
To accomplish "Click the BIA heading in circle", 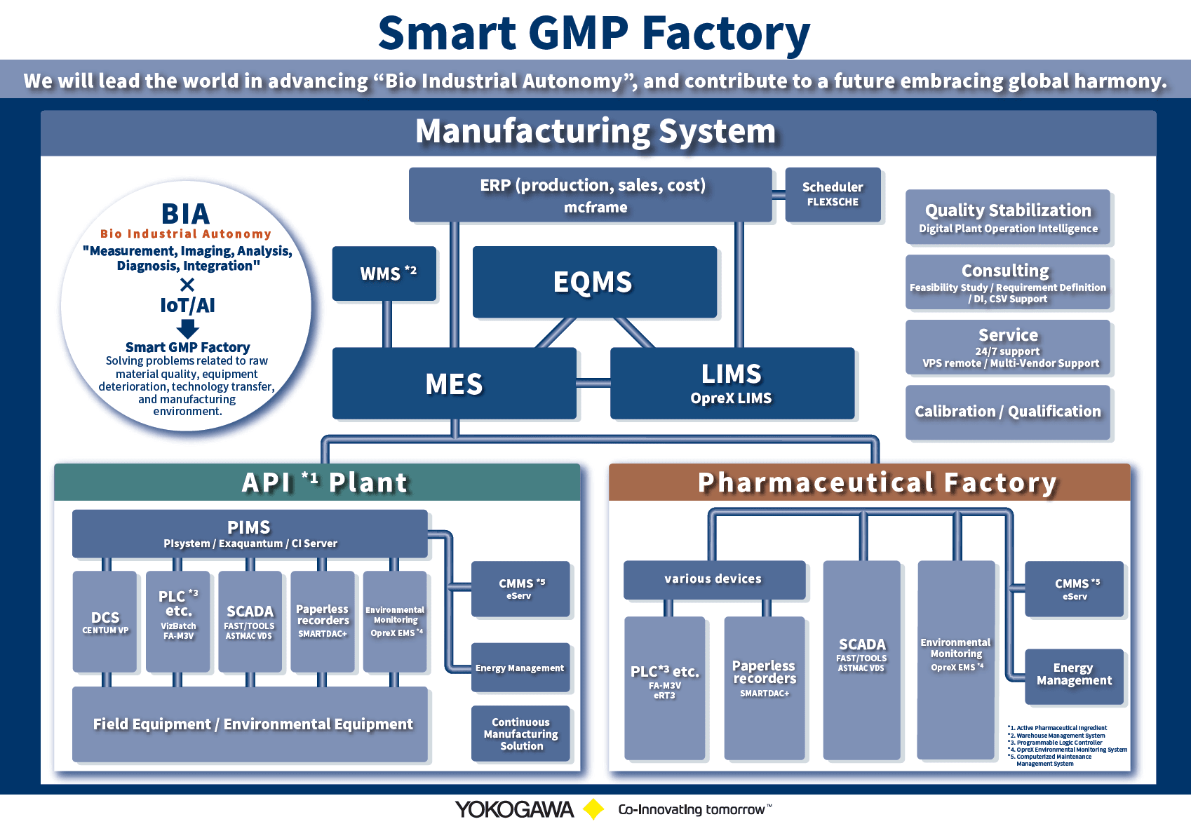I will pyautogui.click(x=186, y=214).
